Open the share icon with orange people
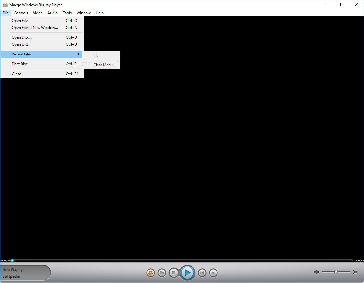This screenshot has width=364, height=283. click(x=151, y=273)
